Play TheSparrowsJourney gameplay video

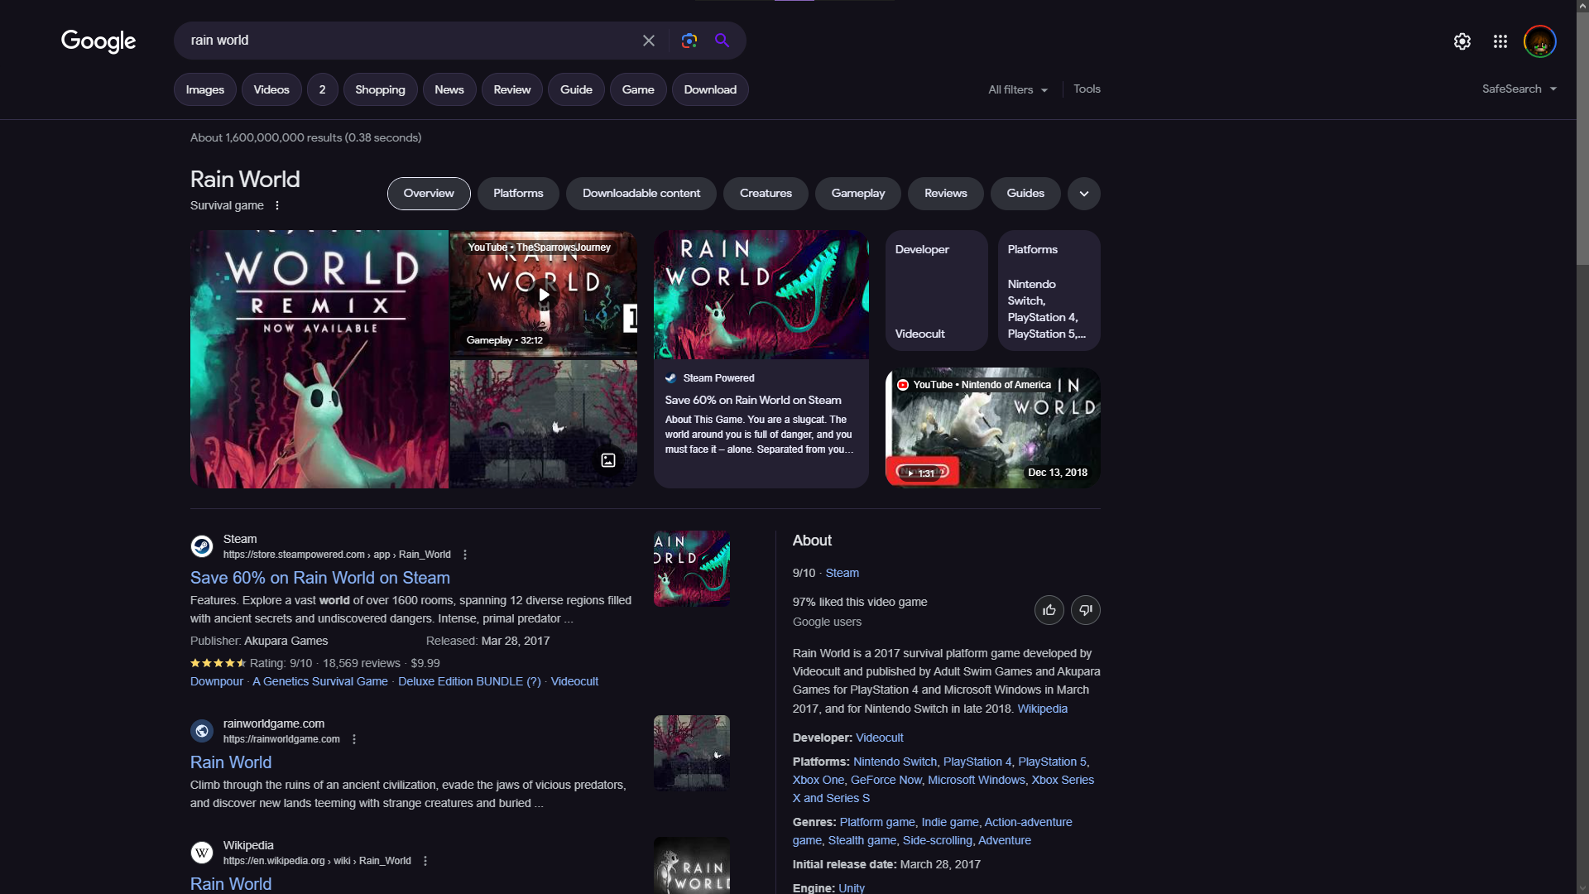pyautogui.click(x=544, y=295)
